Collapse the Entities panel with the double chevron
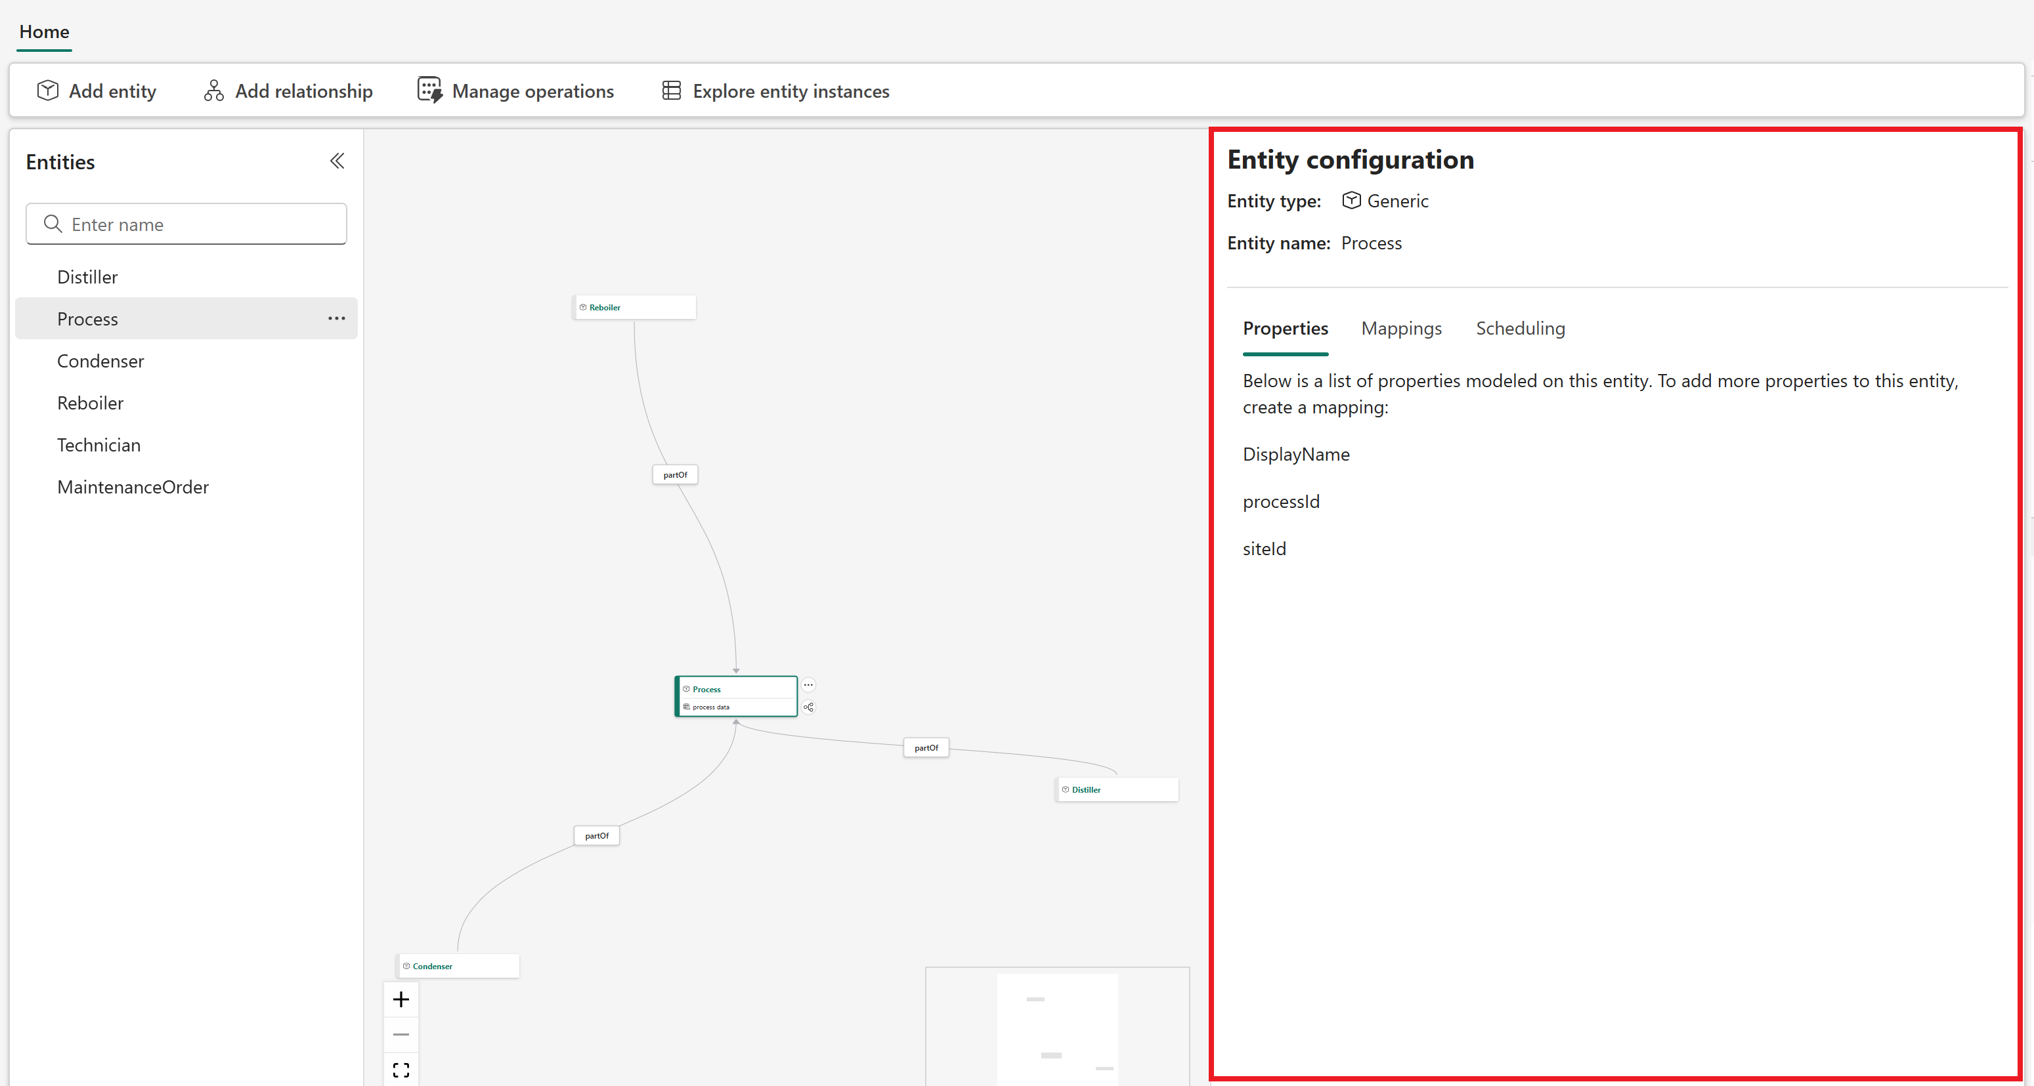2034x1086 pixels. click(x=337, y=161)
